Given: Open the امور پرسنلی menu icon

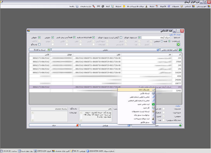Looking at the screenshot, I should click(x=209, y=6).
